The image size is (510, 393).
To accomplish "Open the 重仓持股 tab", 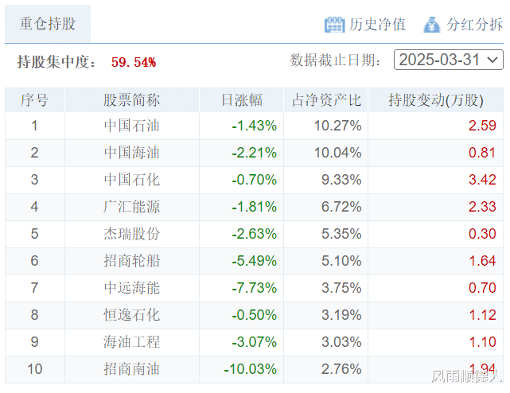I will pos(48,24).
